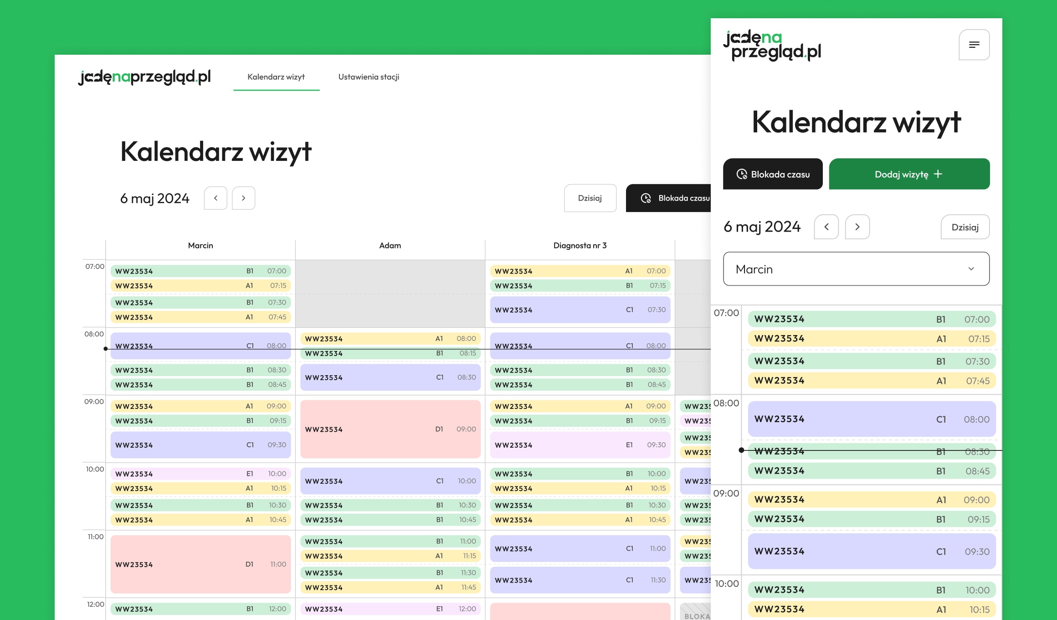Open Diagnosta nr 3's 11:00 C1 visit

[x=580, y=548]
